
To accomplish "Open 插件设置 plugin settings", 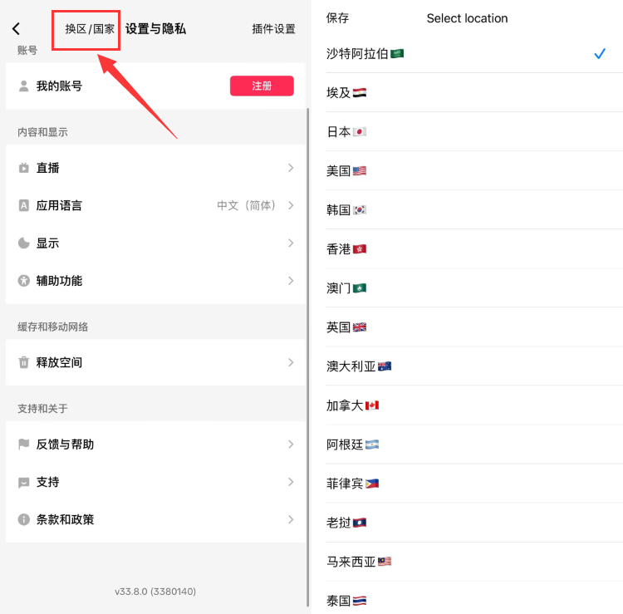I will click(273, 29).
